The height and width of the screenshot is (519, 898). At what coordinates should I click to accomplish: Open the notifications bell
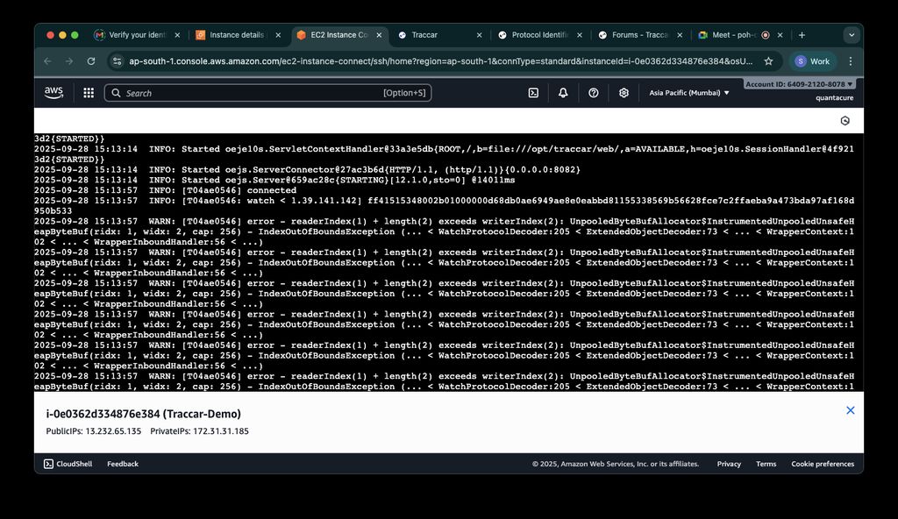click(563, 93)
